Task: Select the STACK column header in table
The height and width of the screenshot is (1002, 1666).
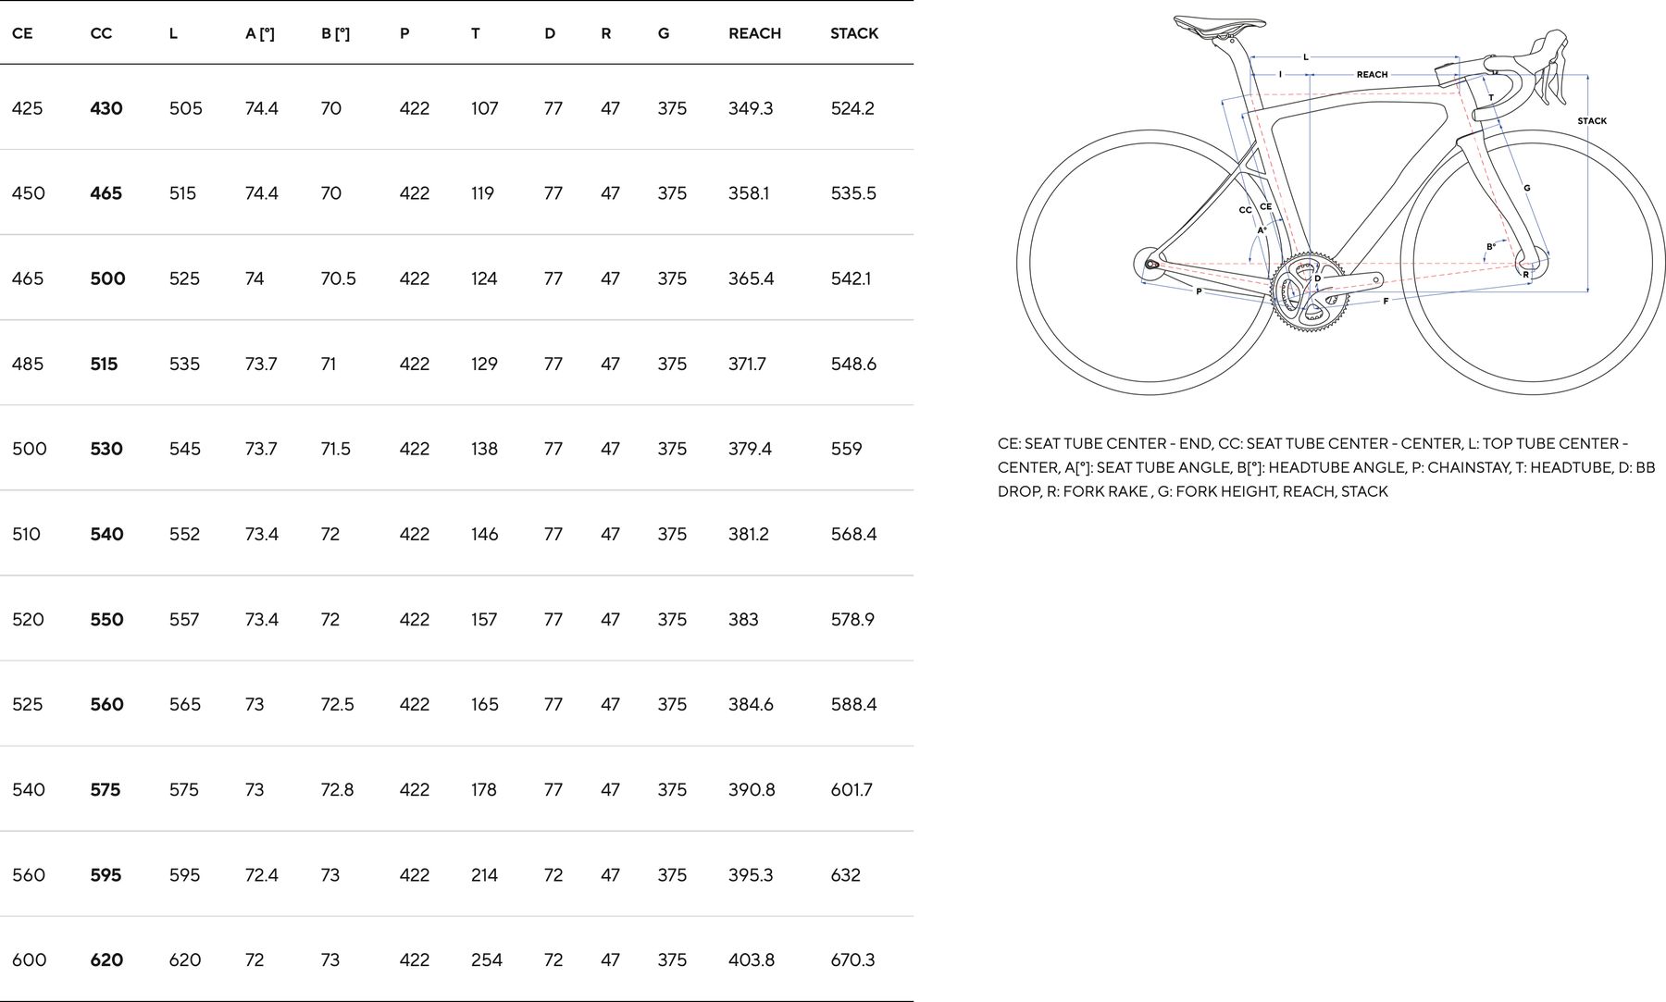Action: (853, 33)
